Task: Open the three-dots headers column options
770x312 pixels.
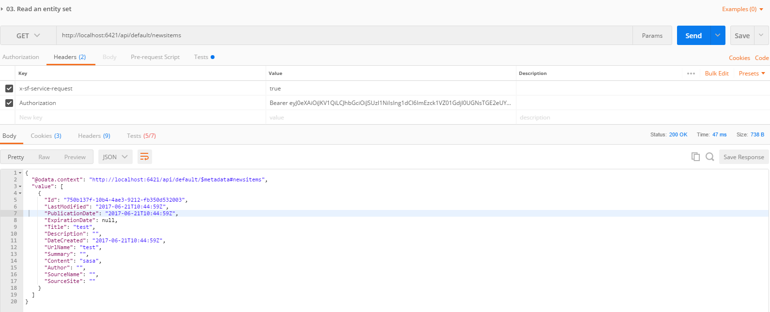Action: coord(691,74)
